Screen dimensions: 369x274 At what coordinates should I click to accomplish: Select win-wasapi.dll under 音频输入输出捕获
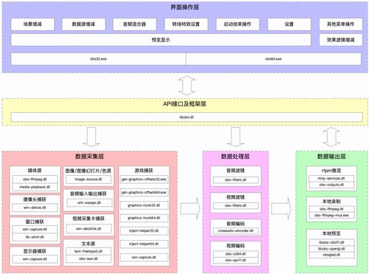[89, 203]
